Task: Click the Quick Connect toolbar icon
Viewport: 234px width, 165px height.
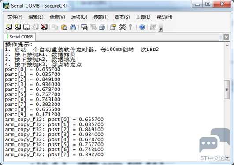Action: coord(18,27)
